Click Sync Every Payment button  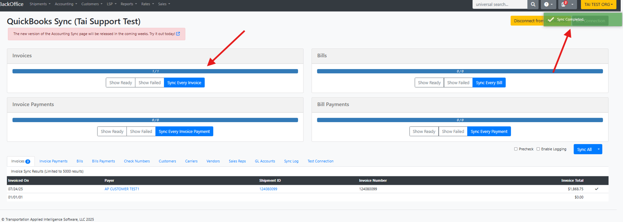coord(489,131)
